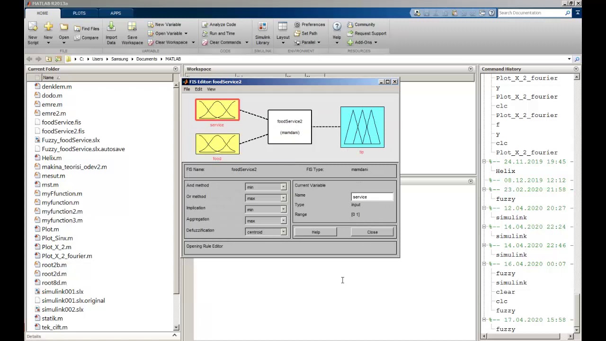Open FIS Editor View menu
606x341 pixels.
point(211,90)
